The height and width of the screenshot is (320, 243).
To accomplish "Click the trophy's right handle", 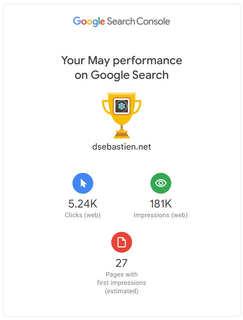I will [137, 107].
